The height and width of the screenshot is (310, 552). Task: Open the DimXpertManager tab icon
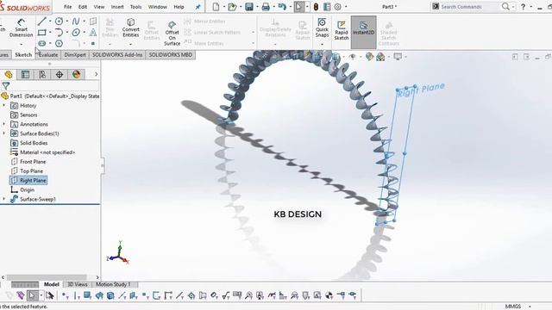(60, 74)
